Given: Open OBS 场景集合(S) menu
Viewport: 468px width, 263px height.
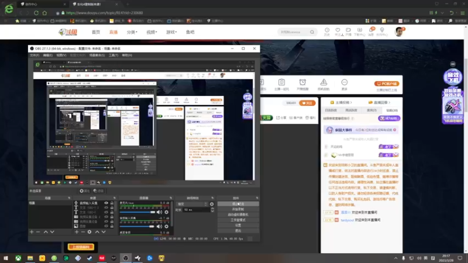Looking at the screenshot, I should coord(97,55).
